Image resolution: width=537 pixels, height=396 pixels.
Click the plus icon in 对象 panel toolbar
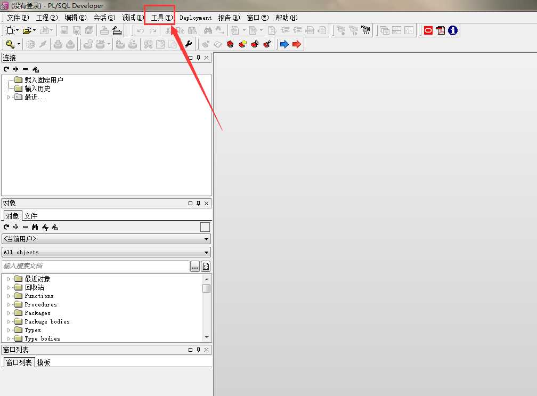click(x=16, y=227)
